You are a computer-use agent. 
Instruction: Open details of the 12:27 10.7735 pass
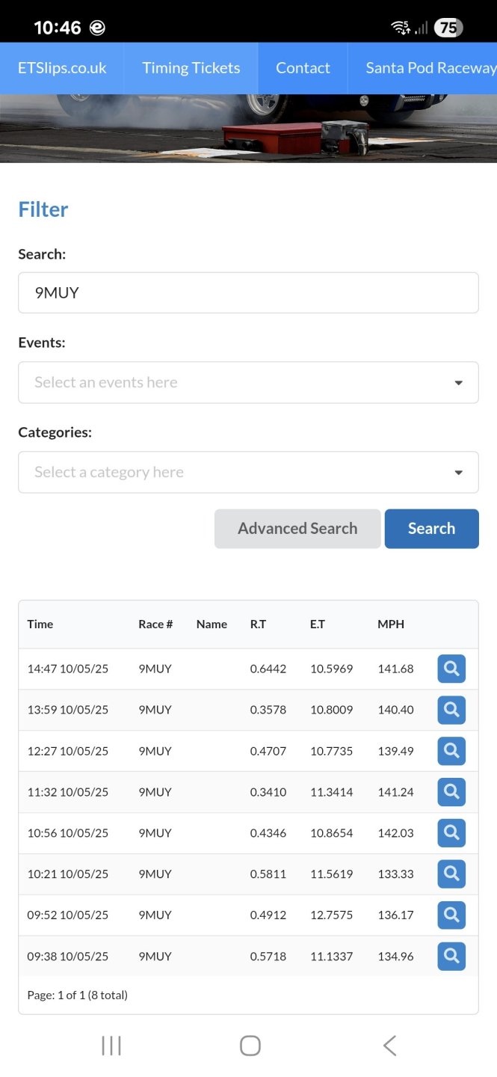(x=451, y=751)
